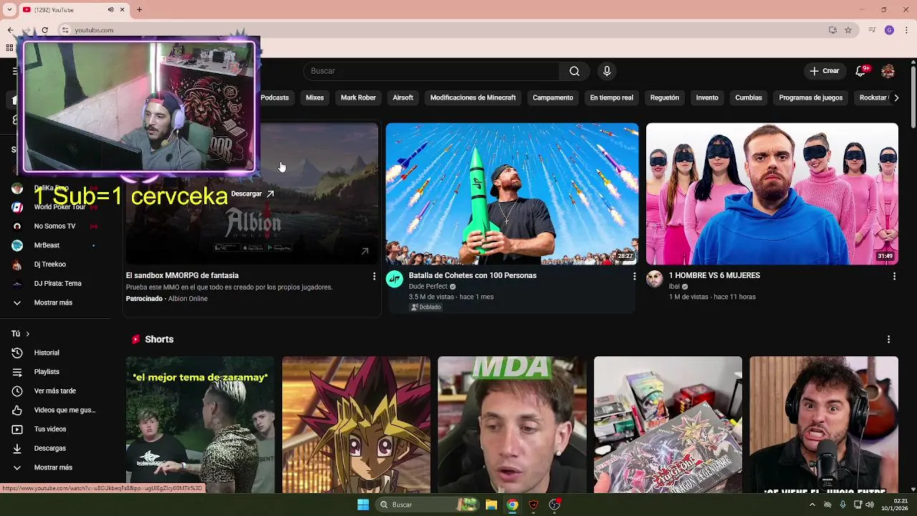Open 1 HOMBRE VS 6 MUJERES thumbnail
917x516 pixels.
pos(772,193)
